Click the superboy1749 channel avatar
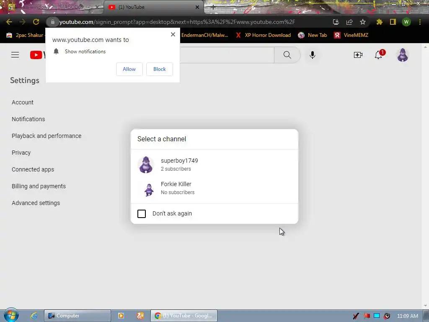 (x=146, y=165)
